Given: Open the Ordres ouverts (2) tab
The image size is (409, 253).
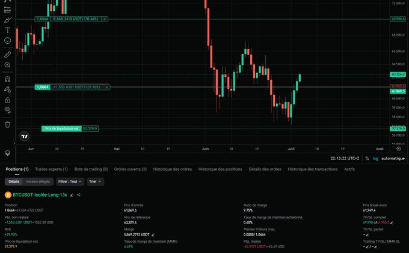Looking at the screenshot, I should click(130, 169).
